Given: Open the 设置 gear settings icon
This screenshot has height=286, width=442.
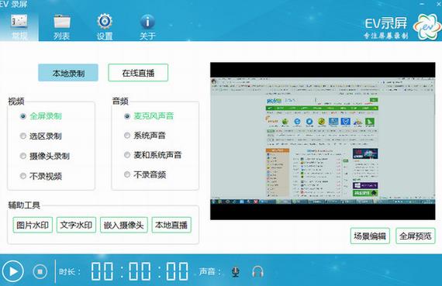Looking at the screenshot, I should [x=105, y=21].
